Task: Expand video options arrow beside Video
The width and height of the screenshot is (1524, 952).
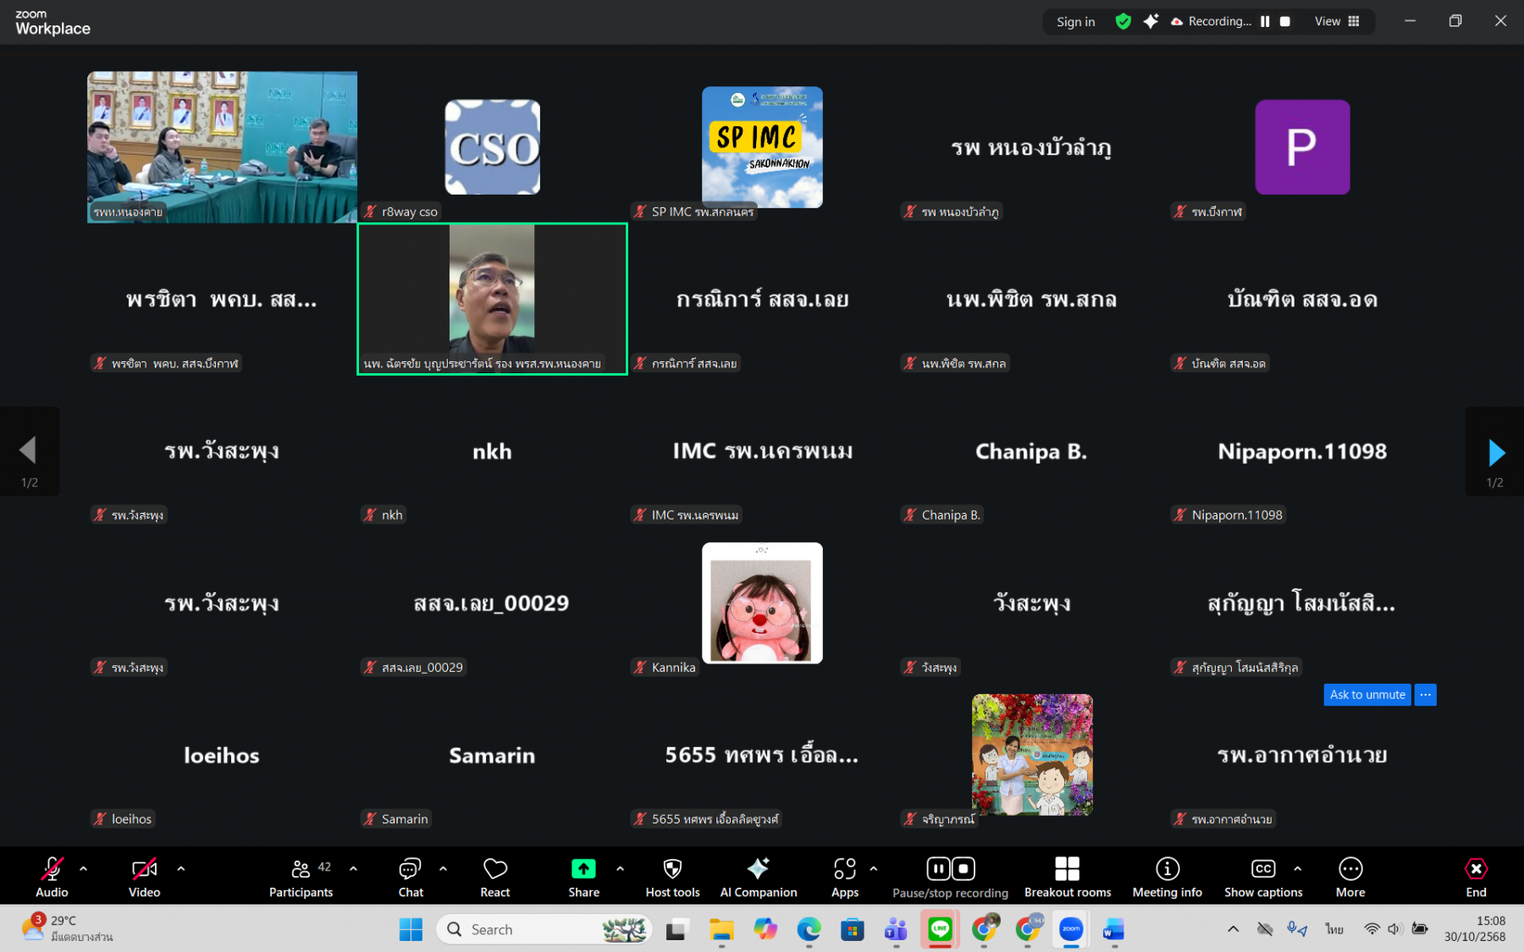Action: click(x=180, y=868)
